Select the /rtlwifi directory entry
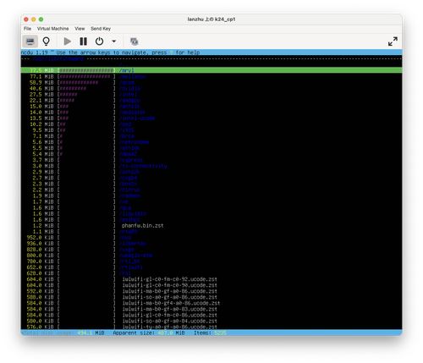Viewport: 423px width, 363px height. point(131,267)
